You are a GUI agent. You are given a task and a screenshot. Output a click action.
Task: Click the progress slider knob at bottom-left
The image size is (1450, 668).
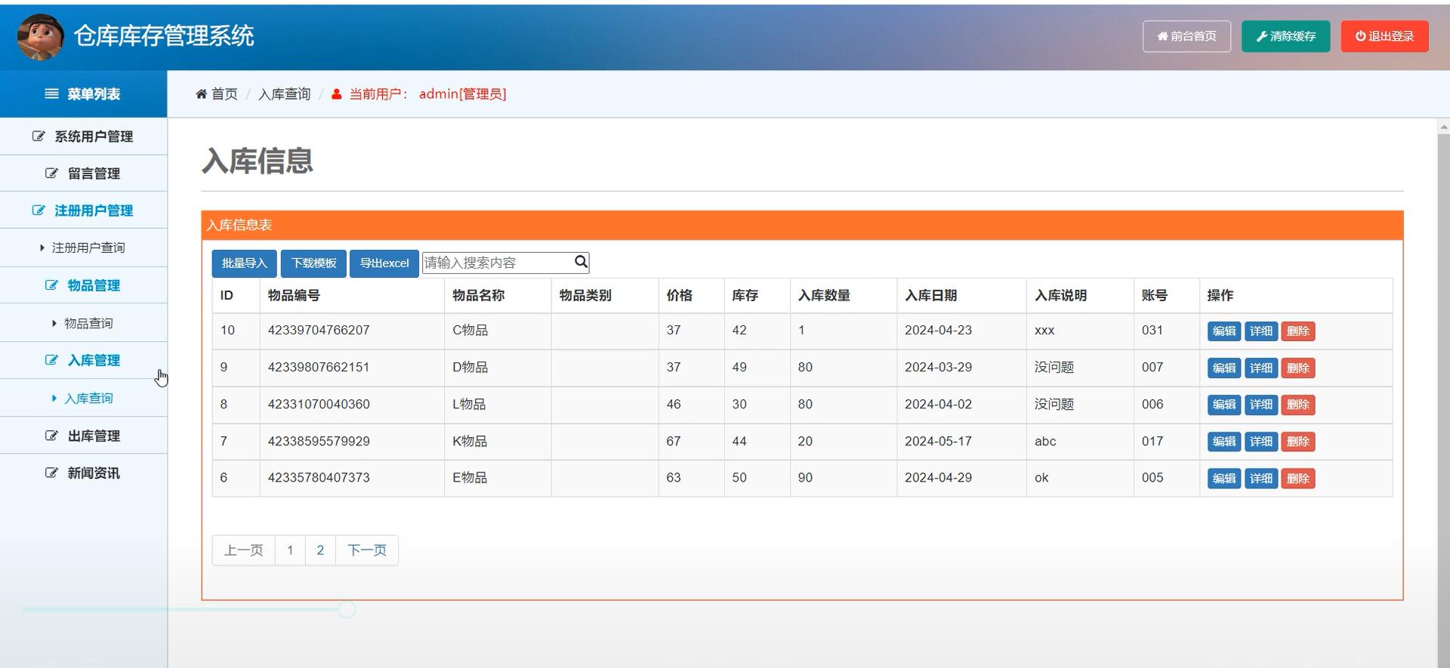click(x=347, y=609)
